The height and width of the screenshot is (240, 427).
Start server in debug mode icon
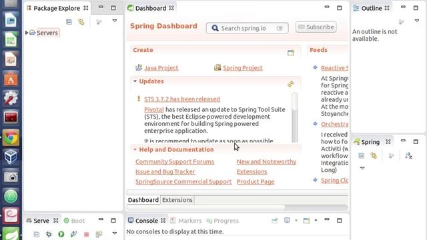point(49,234)
